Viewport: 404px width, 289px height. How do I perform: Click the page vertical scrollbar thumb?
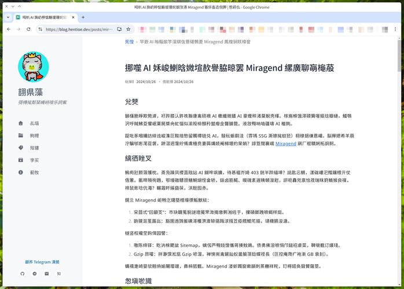tap(399, 55)
